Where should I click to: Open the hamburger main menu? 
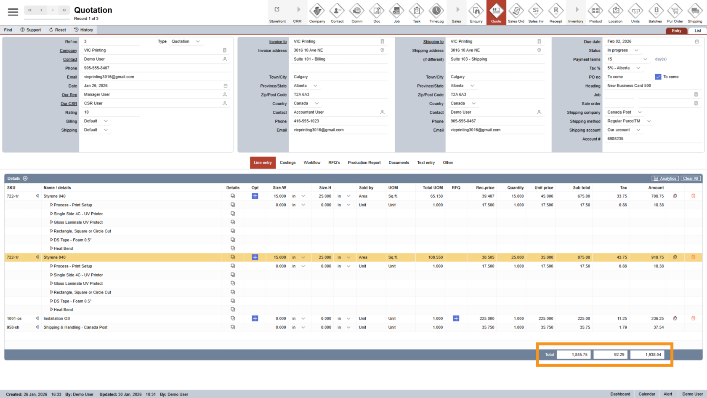[x=13, y=12]
